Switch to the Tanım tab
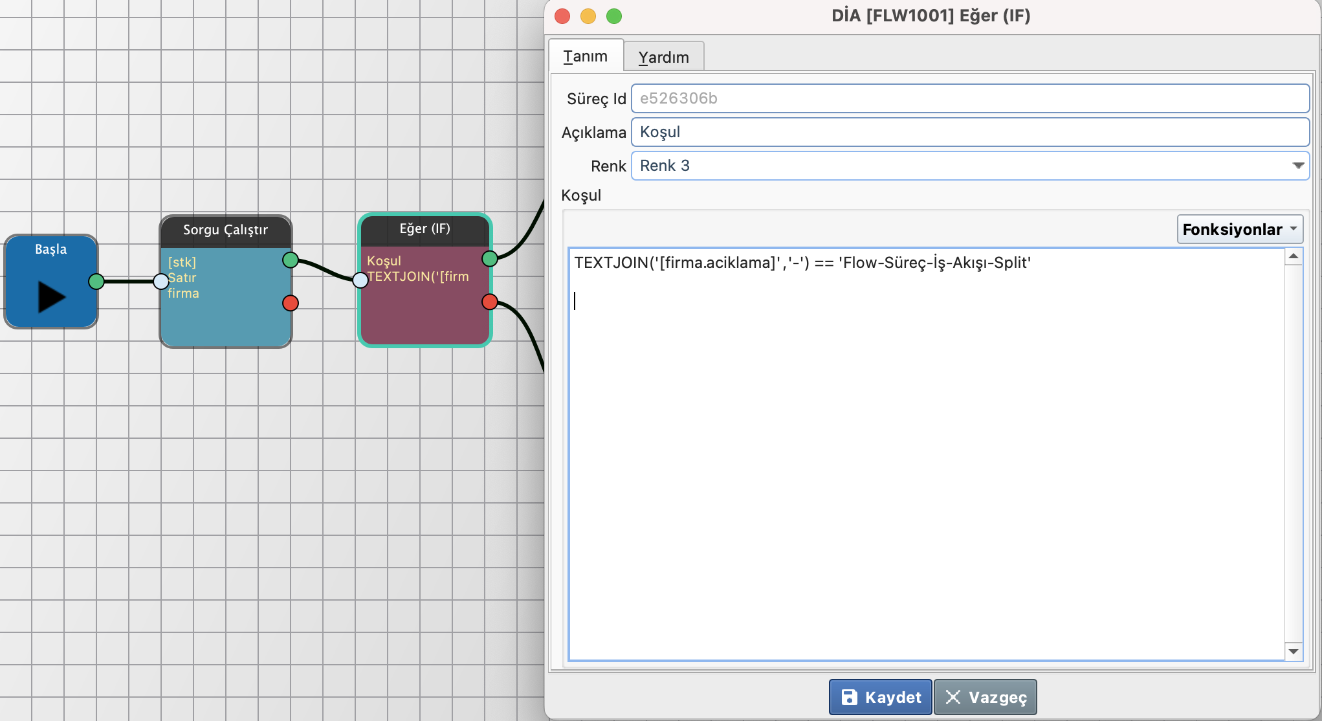 pos(585,56)
